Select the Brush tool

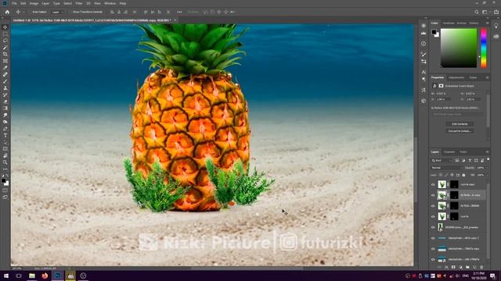coord(5,81)
